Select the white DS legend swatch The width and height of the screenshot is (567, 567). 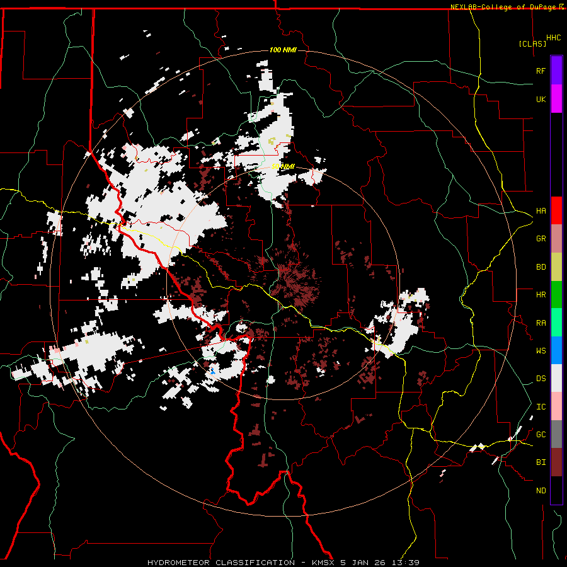pos(556,378)
